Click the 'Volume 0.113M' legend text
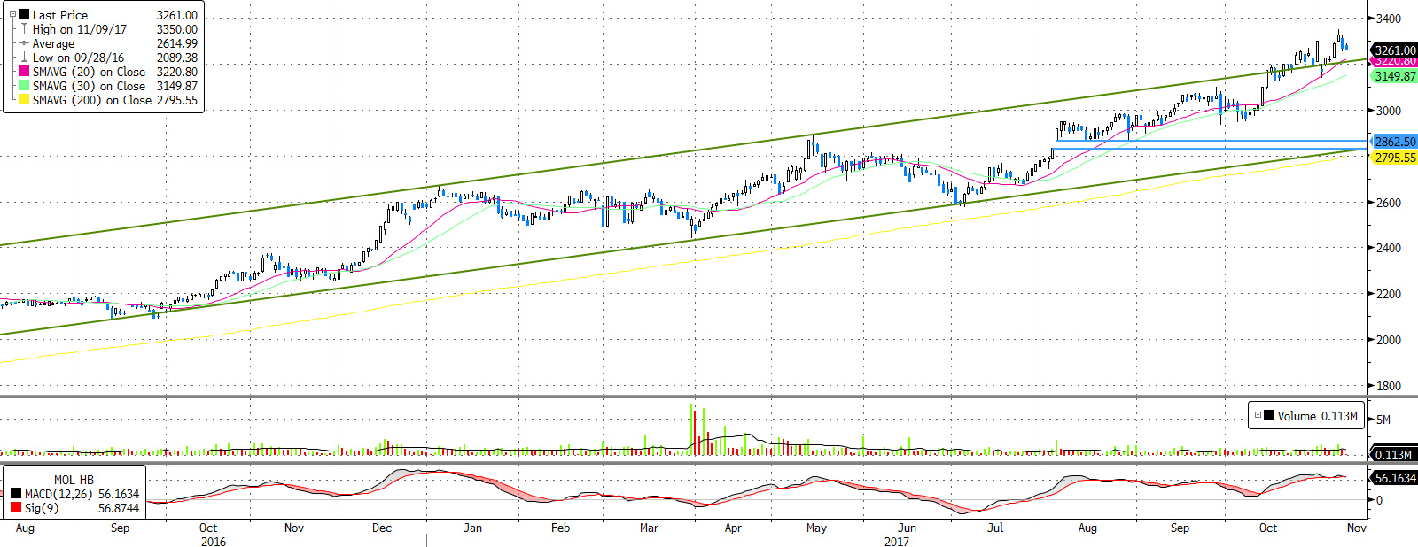This screenshot has height=547, width=1418. pyautogui.click(x=1317, y=416)
